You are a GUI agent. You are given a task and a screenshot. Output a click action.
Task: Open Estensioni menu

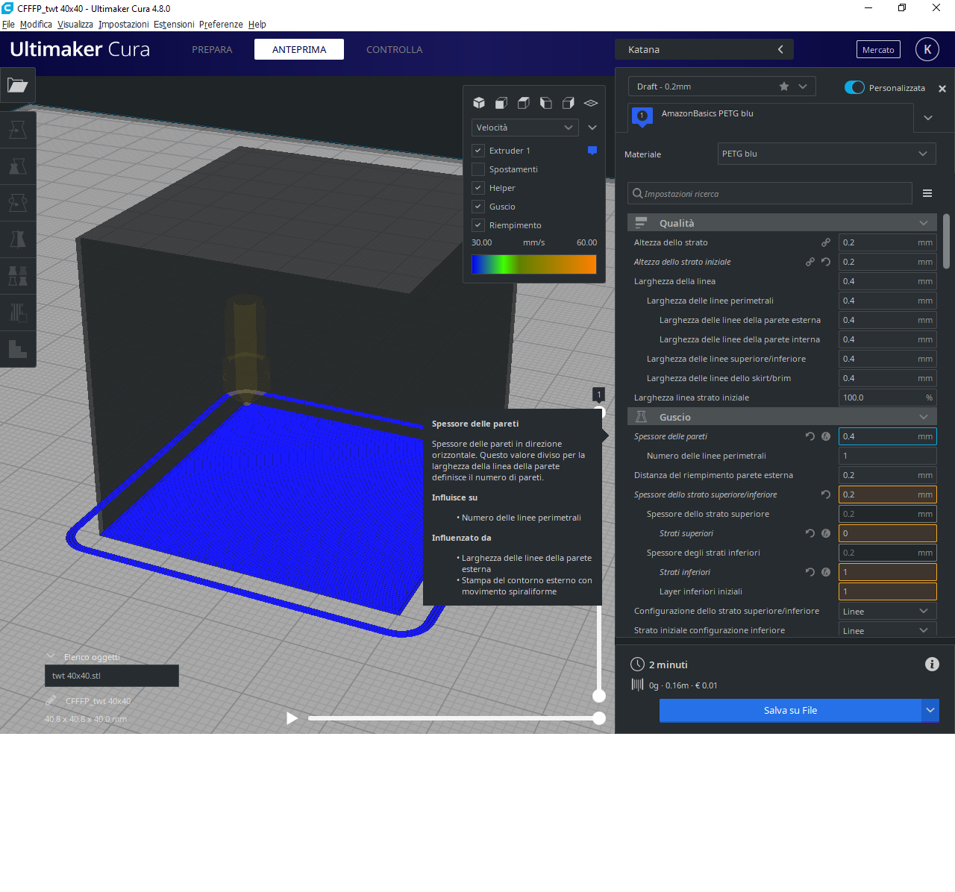tap(174, 25)
